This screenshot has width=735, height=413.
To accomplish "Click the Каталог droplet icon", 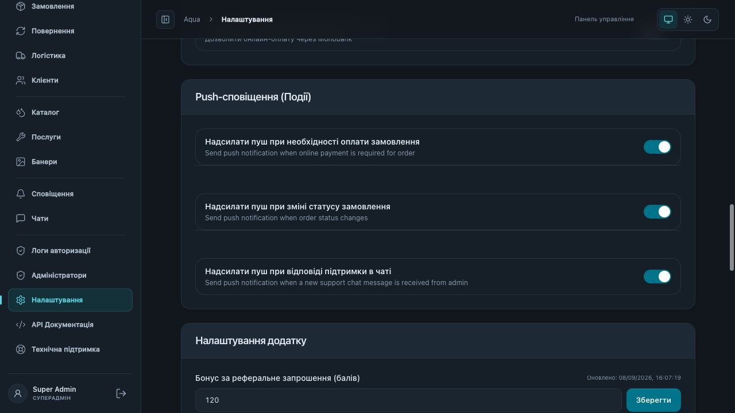I will pos(21,112).
